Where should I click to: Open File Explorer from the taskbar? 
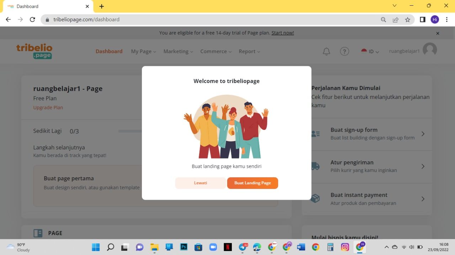click(154, 247)
